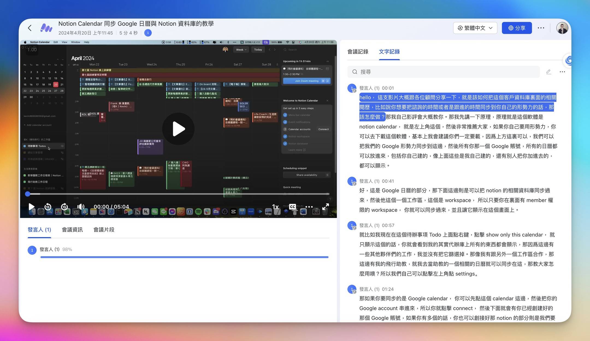Screen dimensions: 590x341
Task: Click the middle of the video progress track
Action: [178, 194]
